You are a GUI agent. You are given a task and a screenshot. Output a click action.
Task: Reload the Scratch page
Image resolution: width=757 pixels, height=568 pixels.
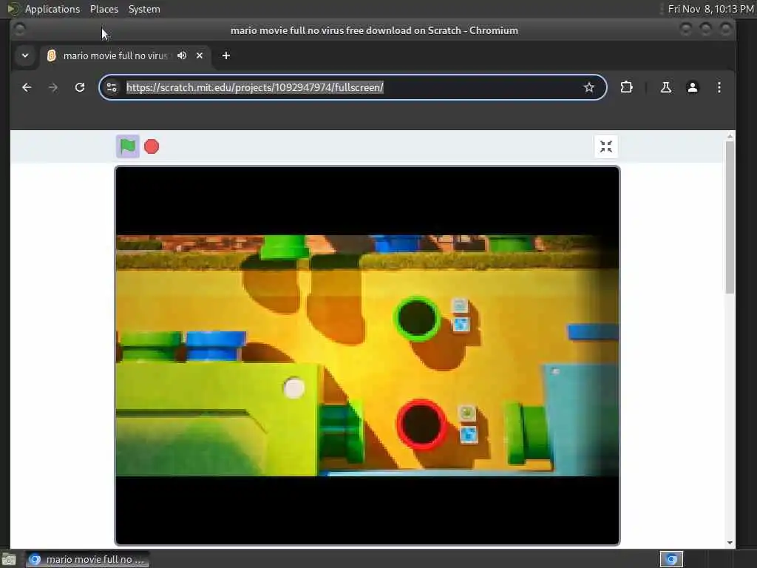pos(80,87)
